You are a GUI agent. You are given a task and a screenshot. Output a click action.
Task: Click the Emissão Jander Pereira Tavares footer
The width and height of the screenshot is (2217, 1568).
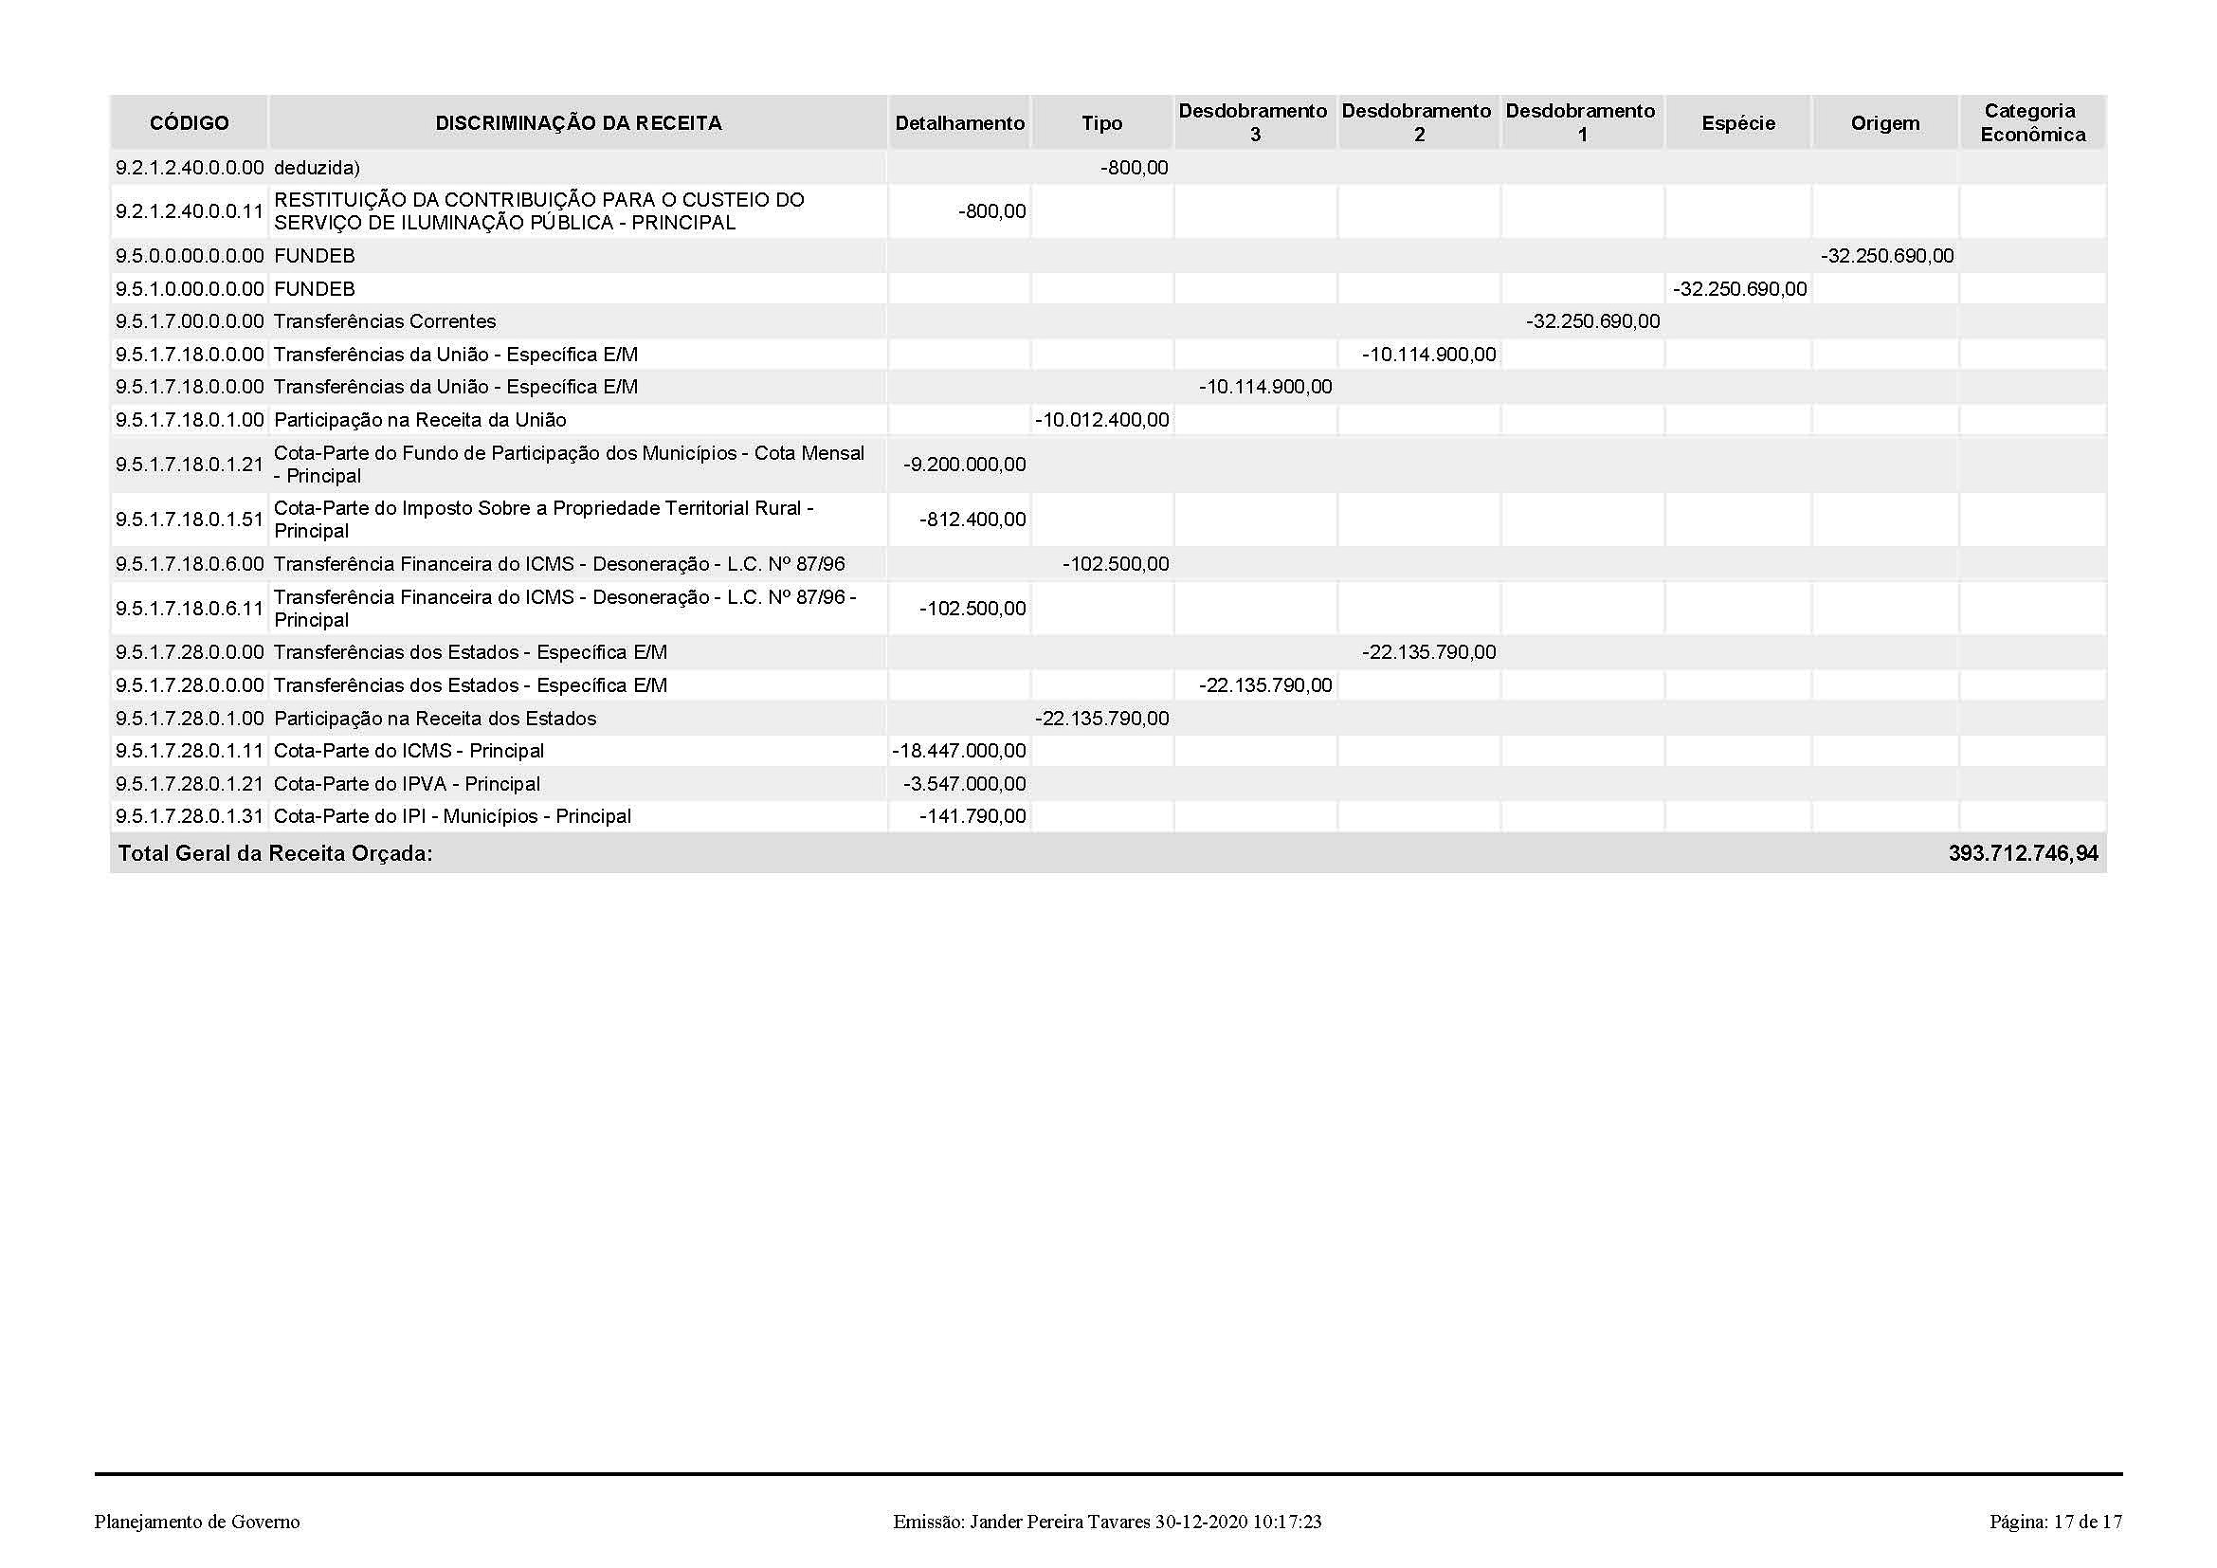click(1106, 1522)
